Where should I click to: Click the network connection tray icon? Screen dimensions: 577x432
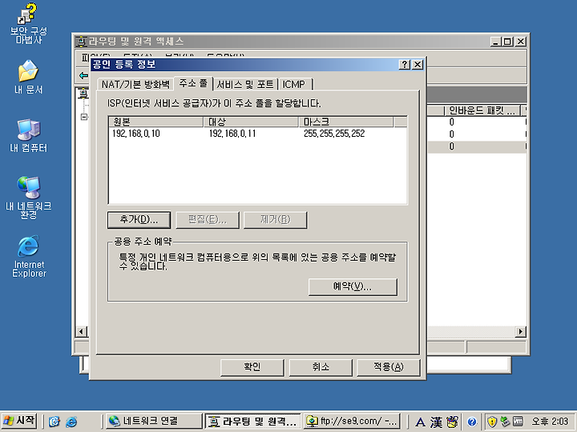(x=505, y=422)
